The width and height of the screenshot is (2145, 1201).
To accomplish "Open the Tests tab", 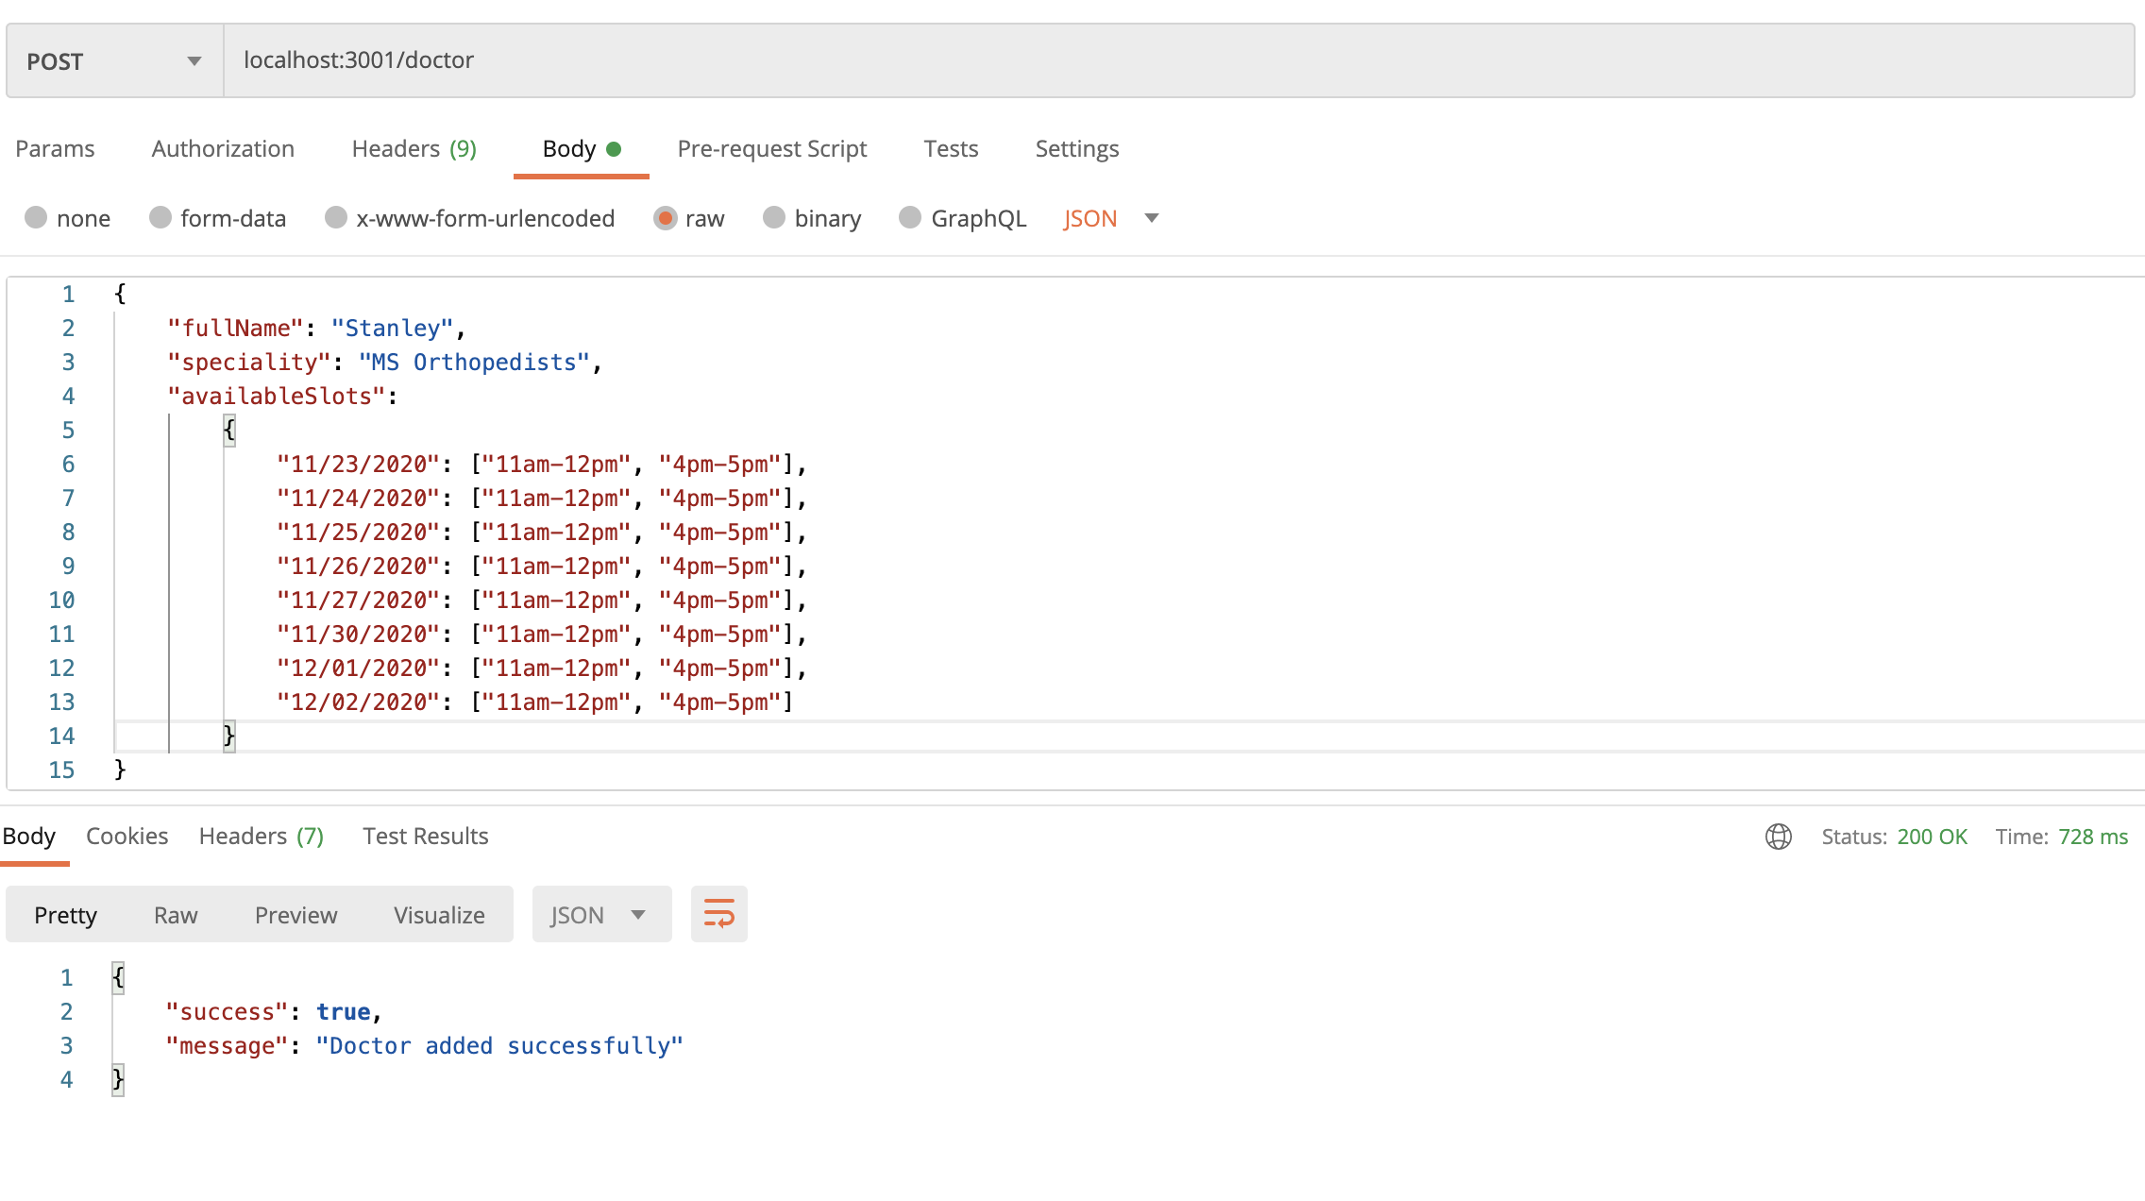I will click(951, 148).
